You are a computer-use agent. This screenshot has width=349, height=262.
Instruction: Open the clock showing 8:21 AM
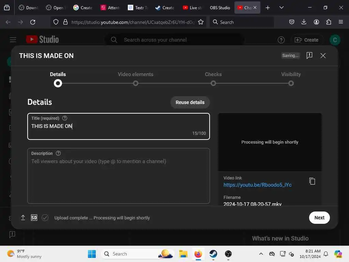[x=310, y=254]
